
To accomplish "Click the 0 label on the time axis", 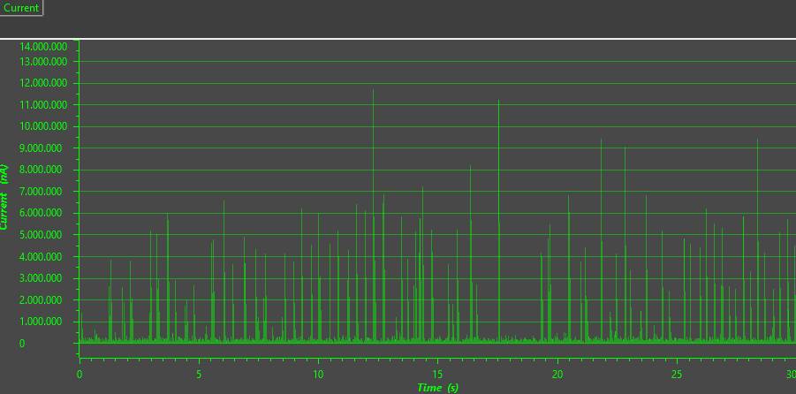I will click(x=80, y=374).
